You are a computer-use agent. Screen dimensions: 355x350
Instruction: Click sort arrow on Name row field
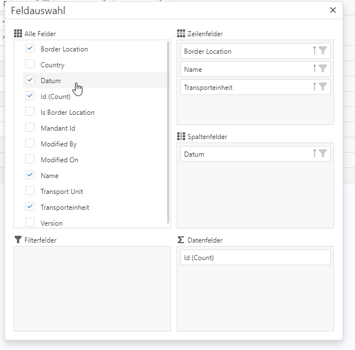tap(314, 69)
